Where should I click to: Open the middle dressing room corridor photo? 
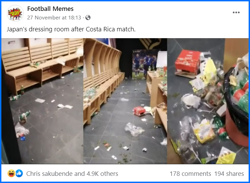click(125, 101)
